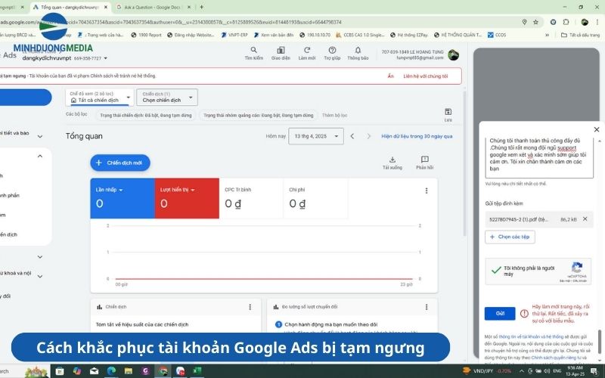Show hidden bookmarks overflow chevron
605x378 pixels.
547,35
